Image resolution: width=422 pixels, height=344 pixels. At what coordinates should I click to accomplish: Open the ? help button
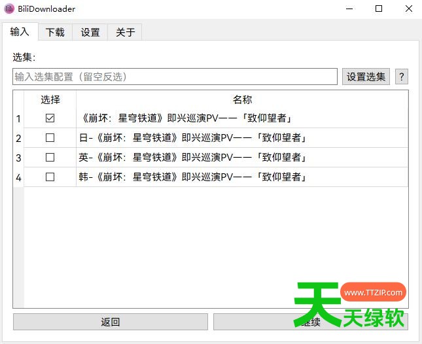point(402,77)
